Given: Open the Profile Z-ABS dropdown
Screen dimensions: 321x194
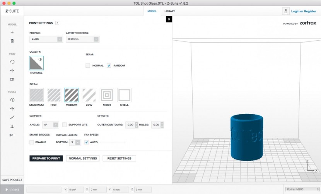Looking at the screenshot, I should [x=46, y=39].
